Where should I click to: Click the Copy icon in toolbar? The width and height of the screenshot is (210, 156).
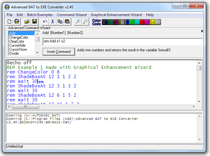[60, 22]
